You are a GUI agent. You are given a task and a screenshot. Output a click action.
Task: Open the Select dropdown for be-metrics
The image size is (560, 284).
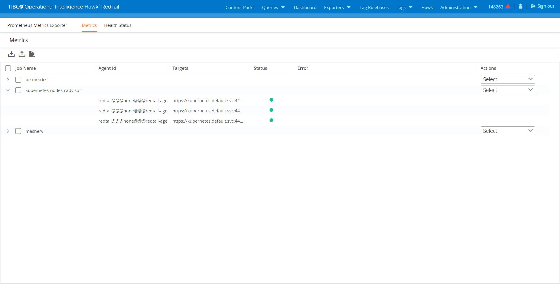(508, 79)
